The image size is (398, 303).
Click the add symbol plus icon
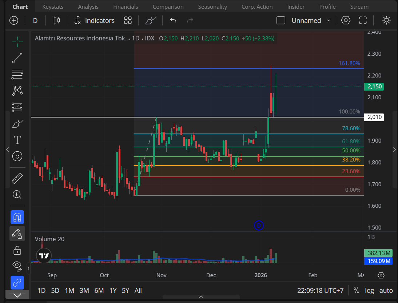click(14, 20)
